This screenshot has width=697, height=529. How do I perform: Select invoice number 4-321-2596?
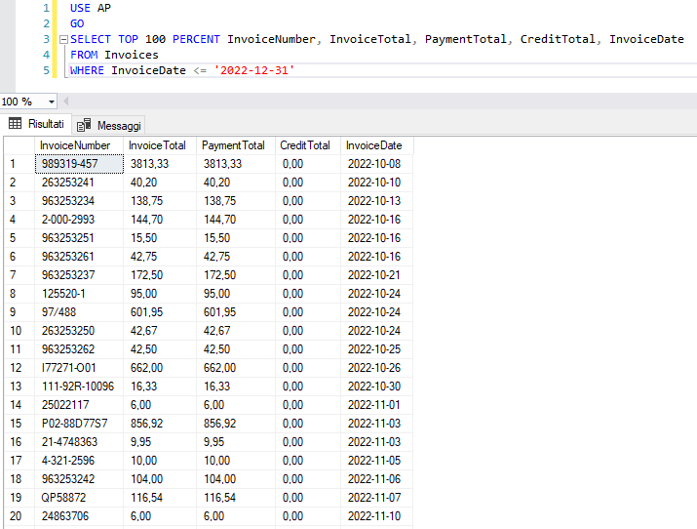pyautogui.click(x=79, y=461)
